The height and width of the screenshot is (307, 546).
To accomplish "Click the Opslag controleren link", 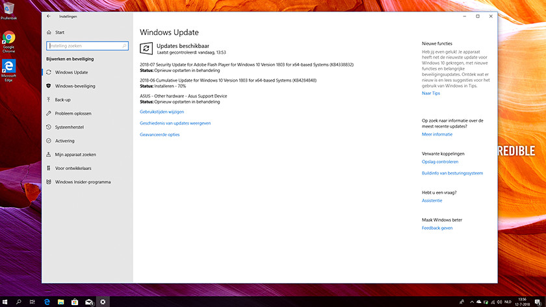I will (x=439, y=162).
